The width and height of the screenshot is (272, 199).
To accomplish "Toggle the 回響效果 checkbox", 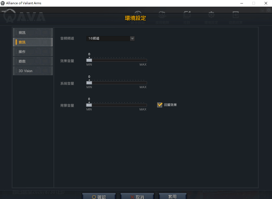I will [x=160, y=105].
